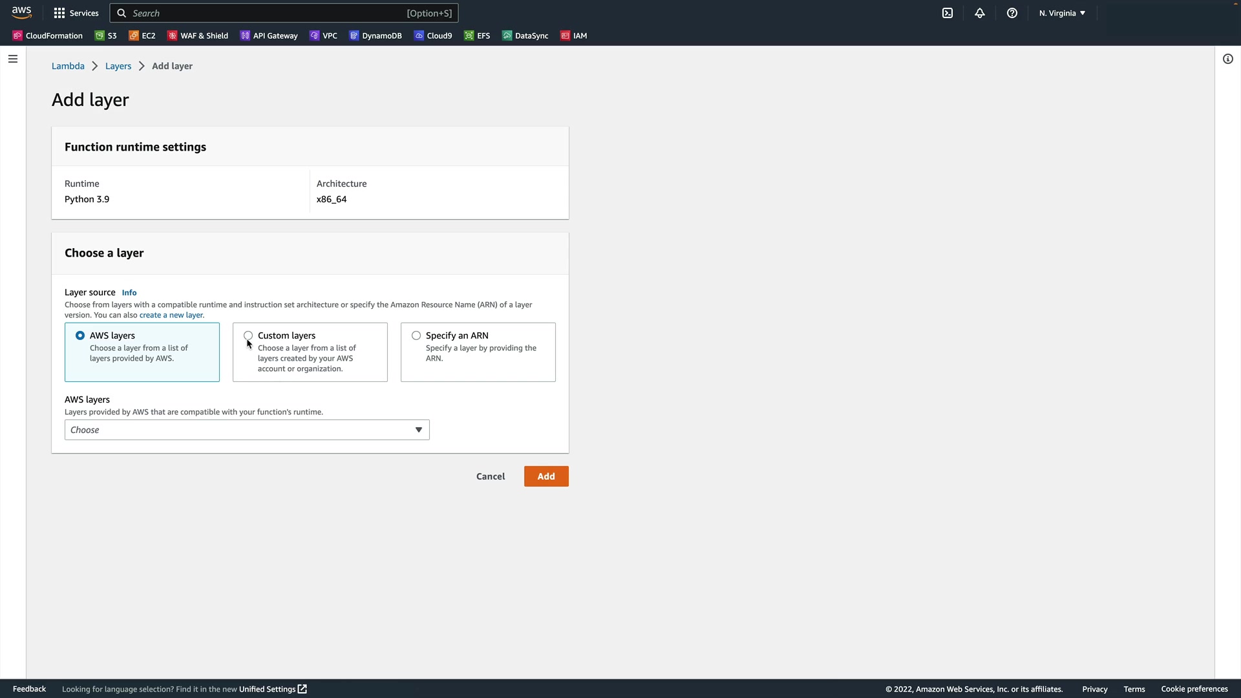
Task: Click the help question mark icon
Action: [1012, 13]
